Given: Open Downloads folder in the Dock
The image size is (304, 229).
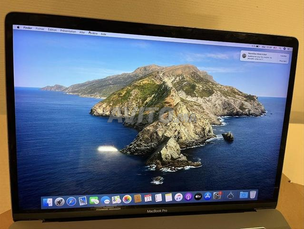Looking at the screenshot, I should [244, 195].
